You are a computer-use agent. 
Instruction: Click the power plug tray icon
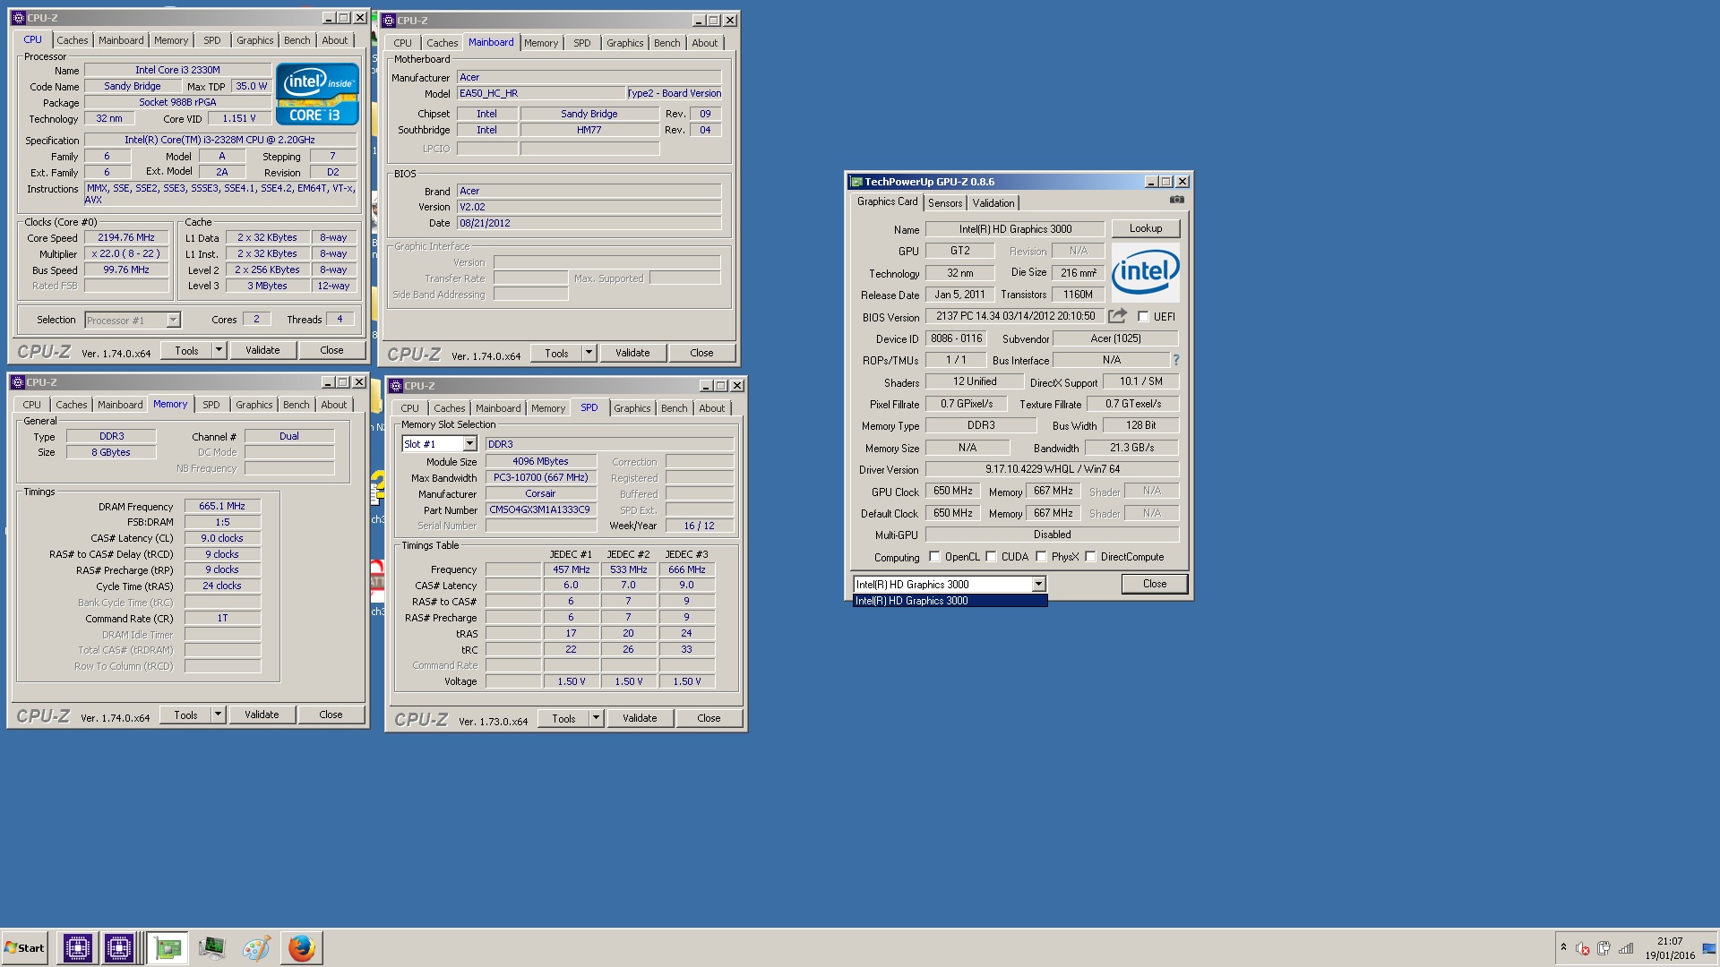1604,948
